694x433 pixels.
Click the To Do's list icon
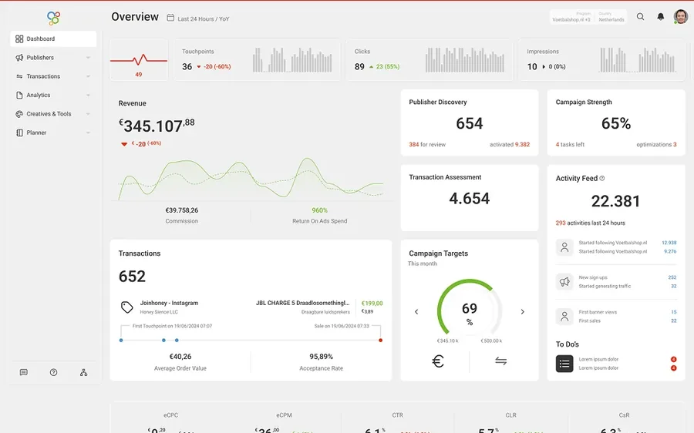click(x=564, y=364)
